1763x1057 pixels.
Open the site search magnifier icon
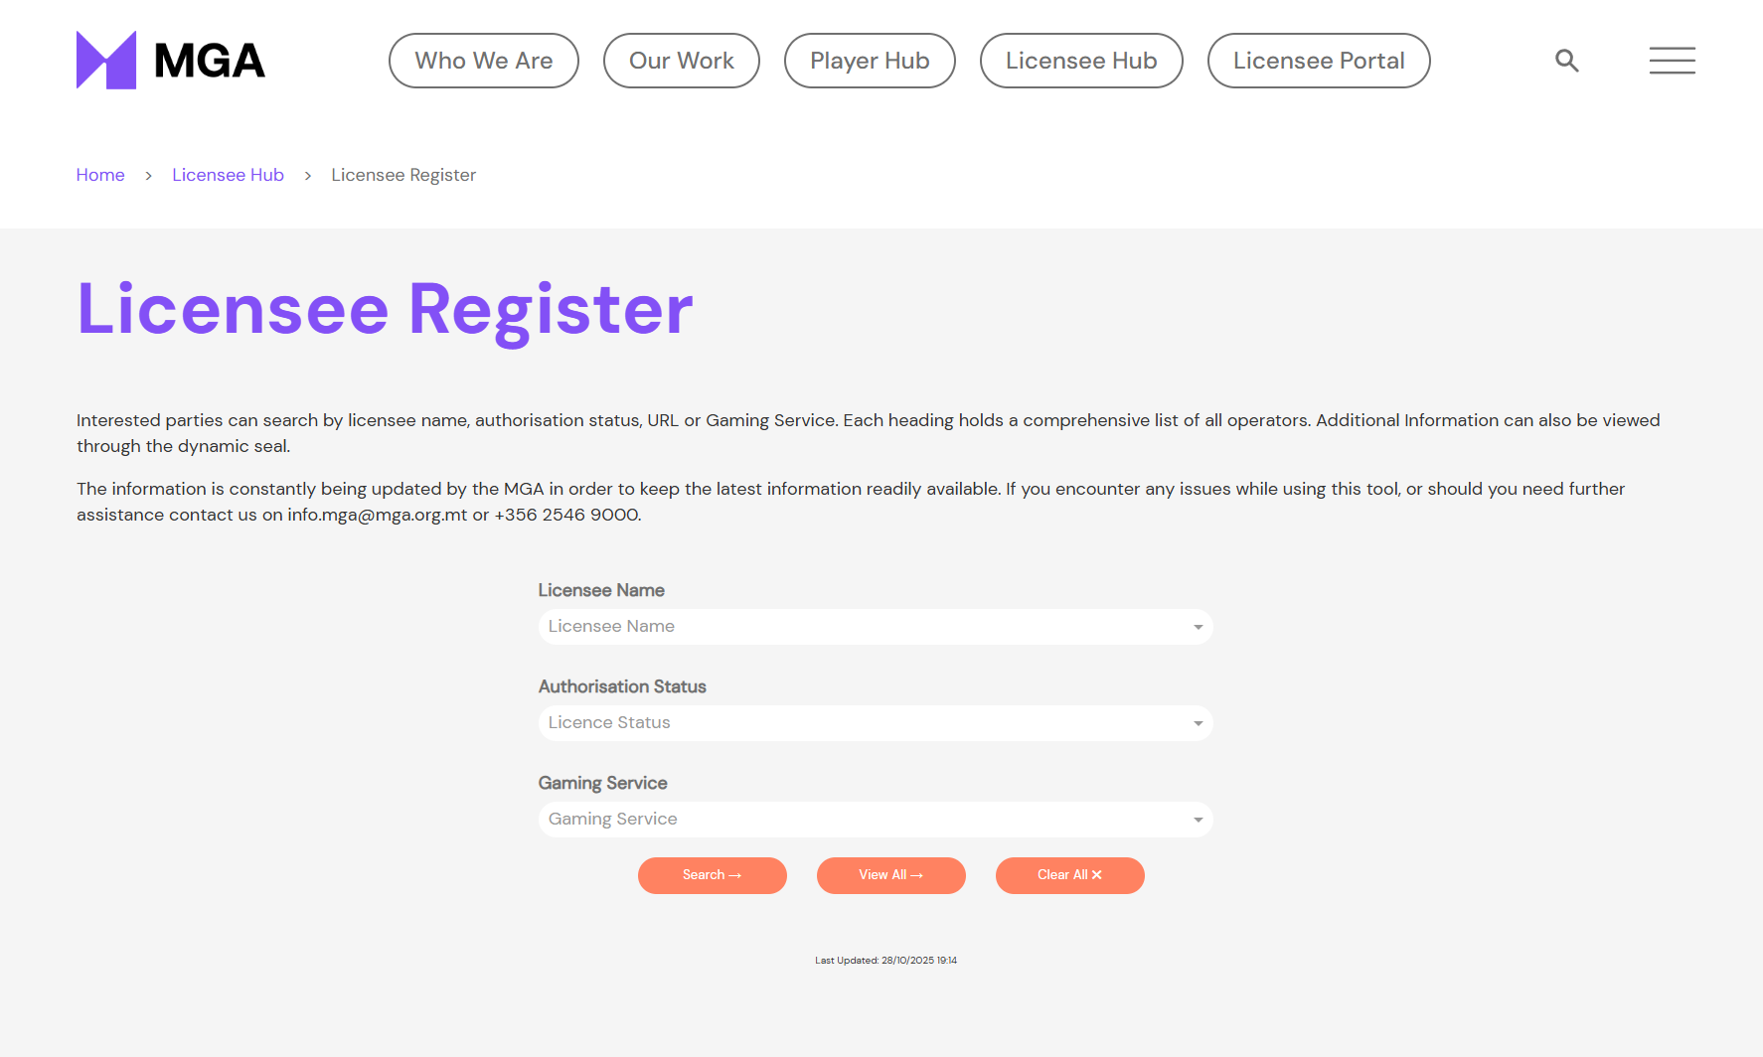pyautogui.click(x=1566, y=61)
